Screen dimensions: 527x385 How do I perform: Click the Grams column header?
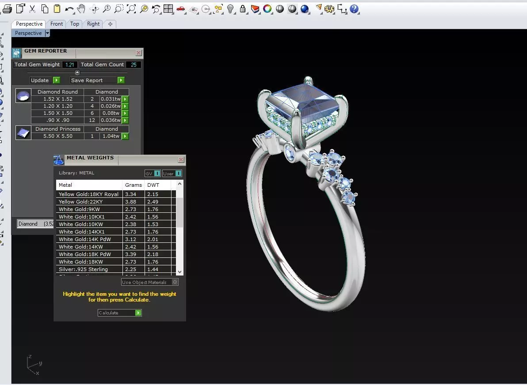(x=134, y=185)
